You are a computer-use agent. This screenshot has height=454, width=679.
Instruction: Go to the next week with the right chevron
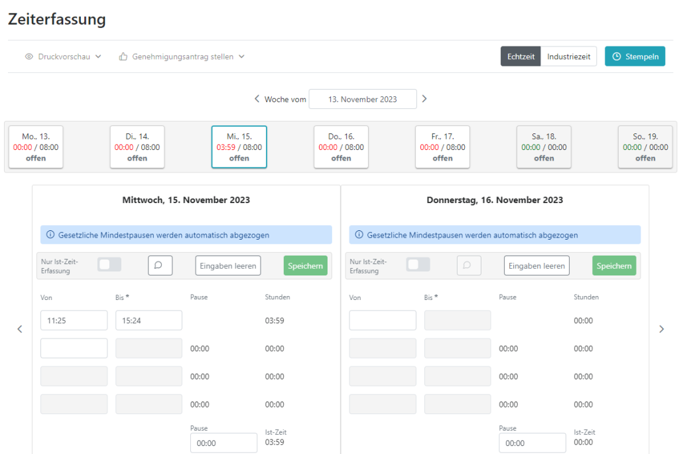click(424, 99)
